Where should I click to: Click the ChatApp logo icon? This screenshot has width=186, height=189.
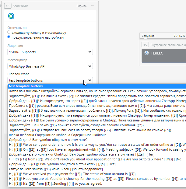point(11,16)
